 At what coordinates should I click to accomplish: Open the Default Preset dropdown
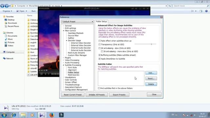click(x=77, y=22)
